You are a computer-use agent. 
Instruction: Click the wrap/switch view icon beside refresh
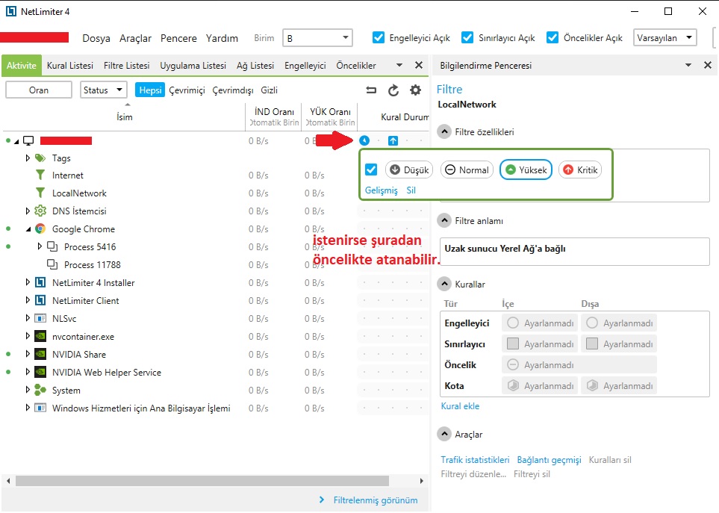[x=371, y=90]
